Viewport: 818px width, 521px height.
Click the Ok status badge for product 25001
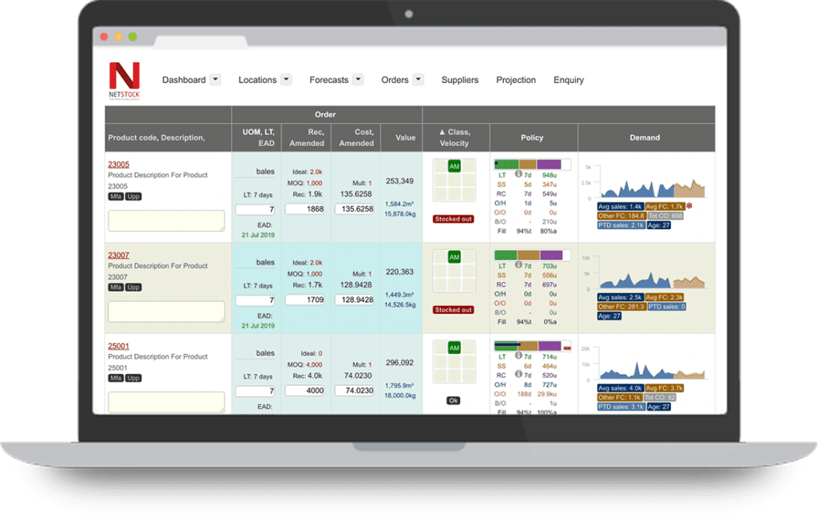453,400
